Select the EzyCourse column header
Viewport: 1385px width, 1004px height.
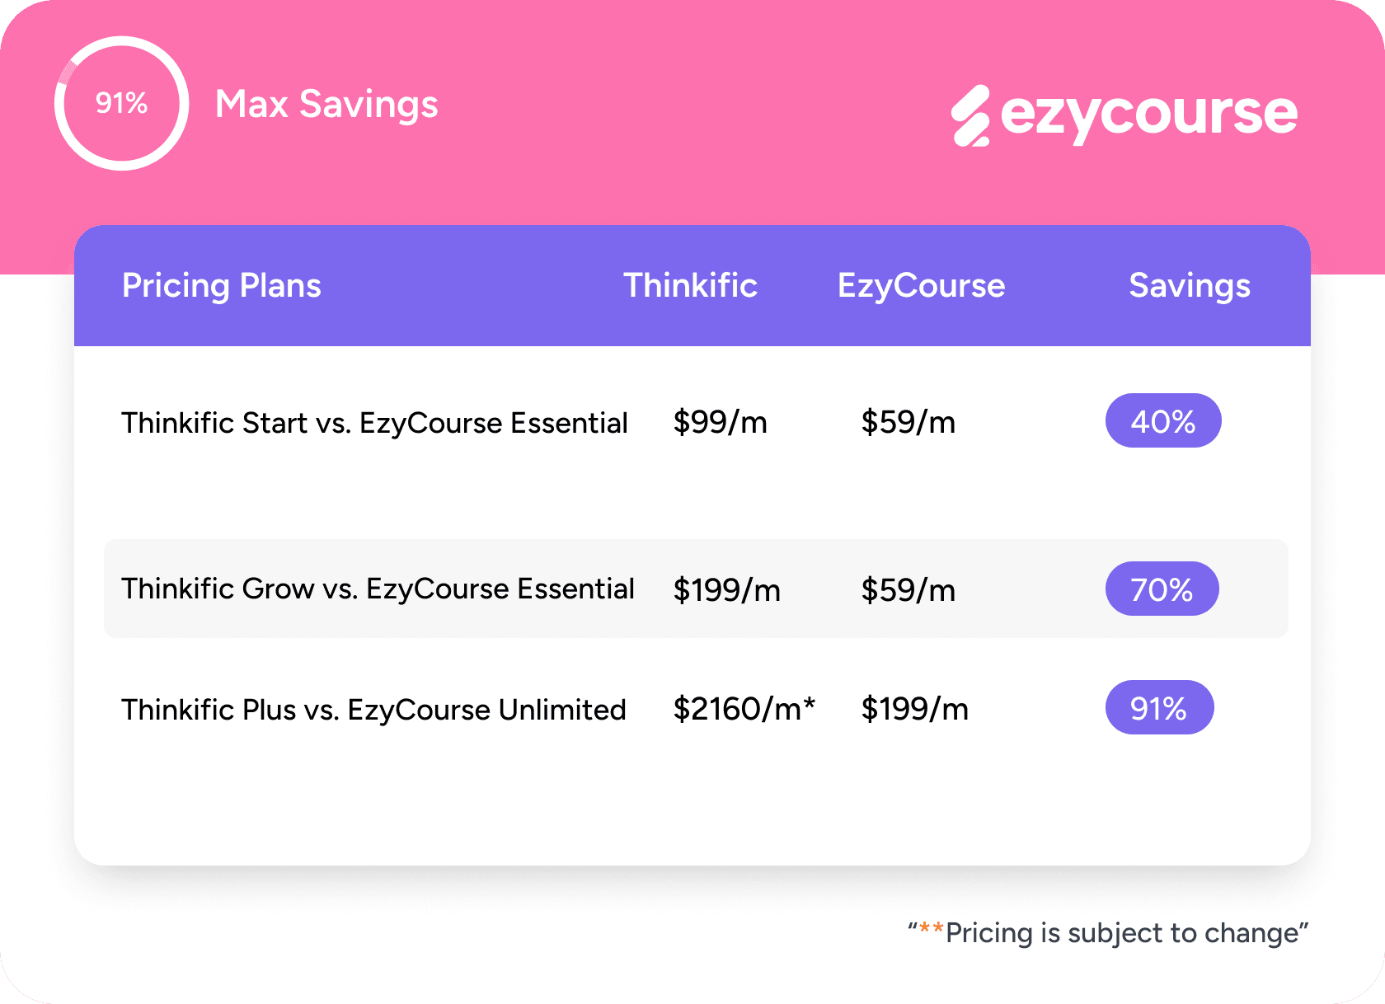pyautogui.click(x=921, y=285)
